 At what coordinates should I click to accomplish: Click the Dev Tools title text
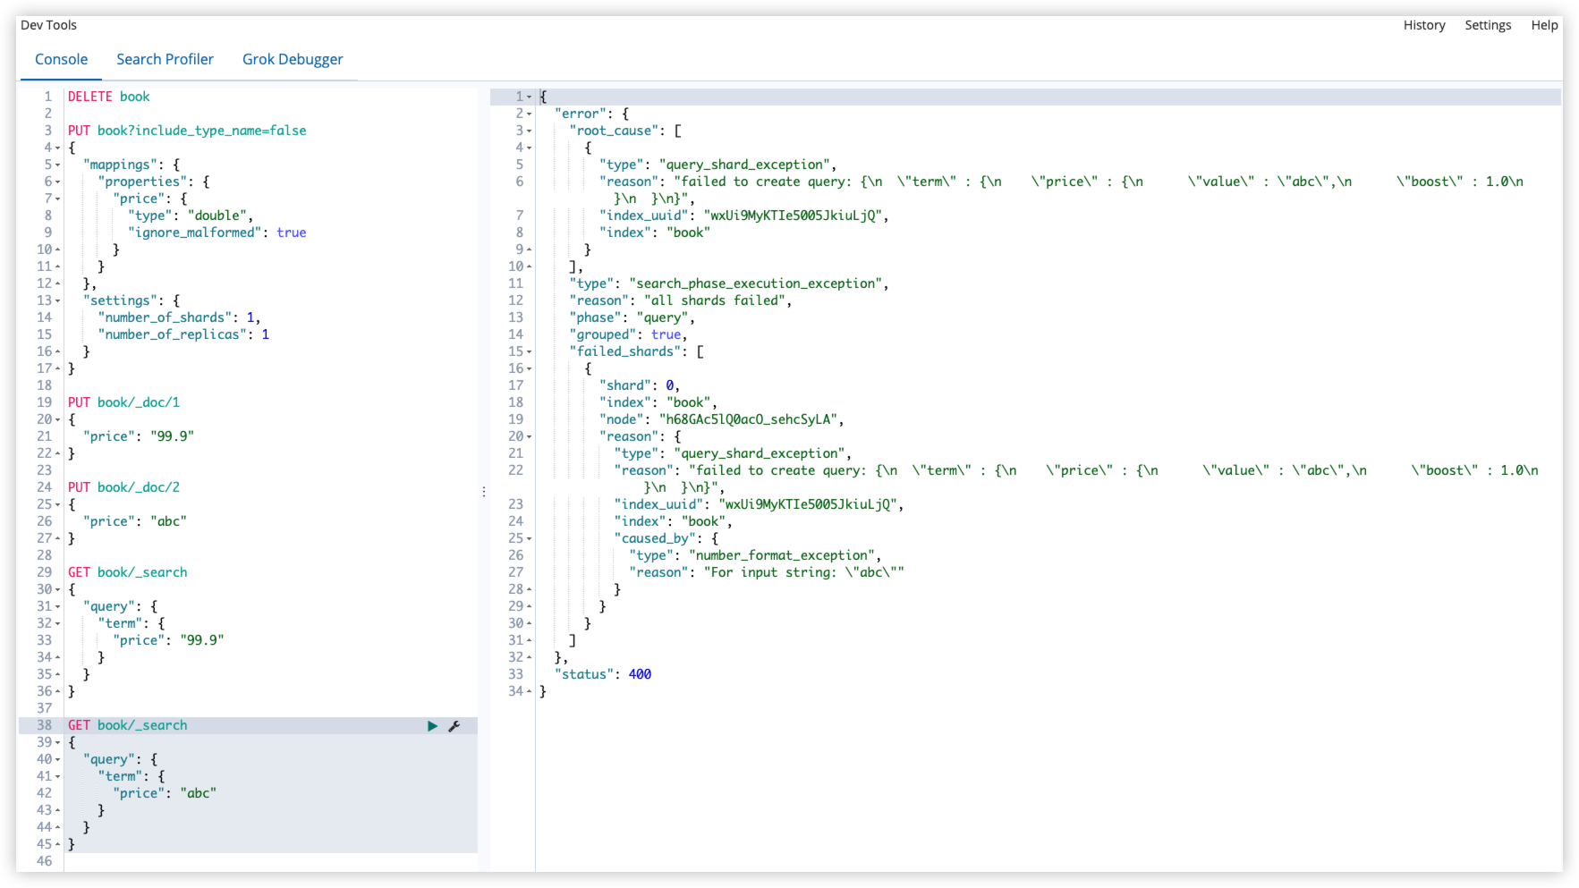point(48,25)
